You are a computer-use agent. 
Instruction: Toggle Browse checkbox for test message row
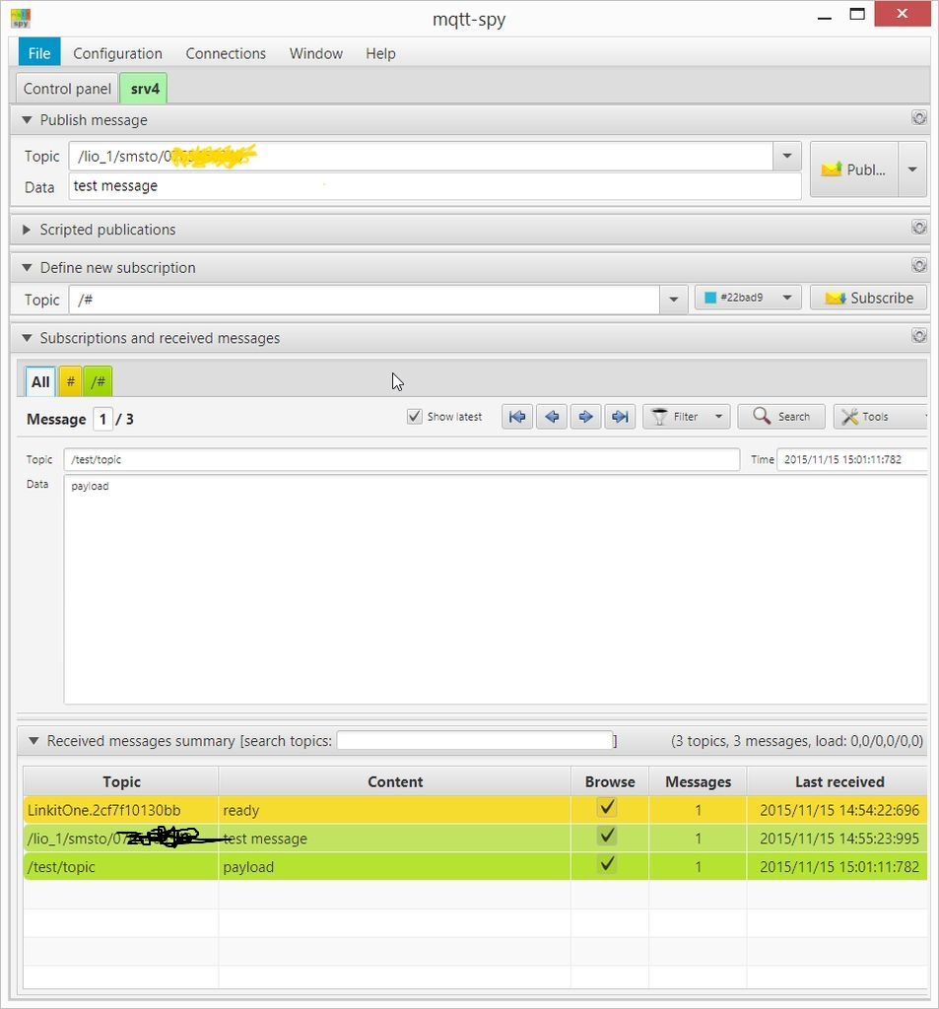click(607, 837)
